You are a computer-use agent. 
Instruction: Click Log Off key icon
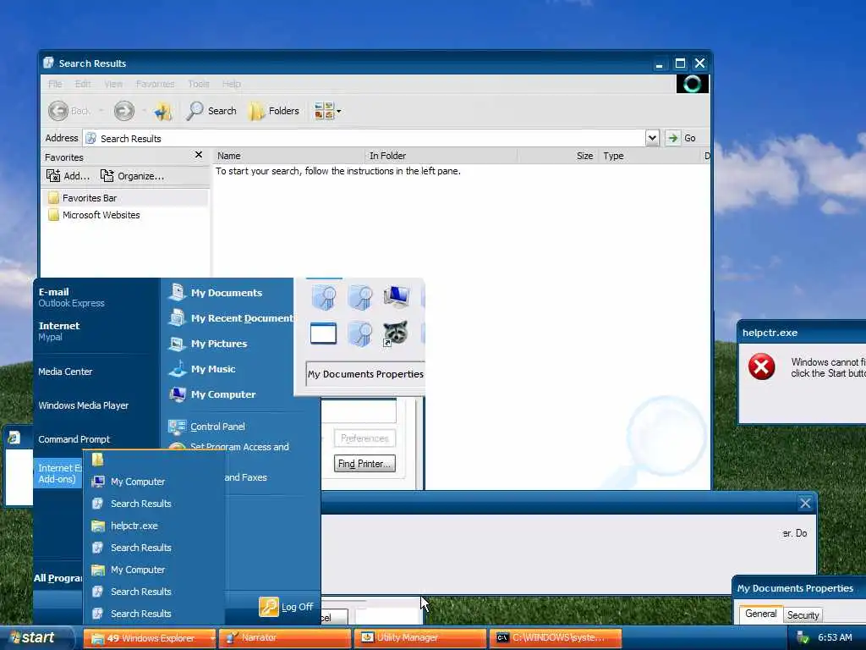pos(268,606)
